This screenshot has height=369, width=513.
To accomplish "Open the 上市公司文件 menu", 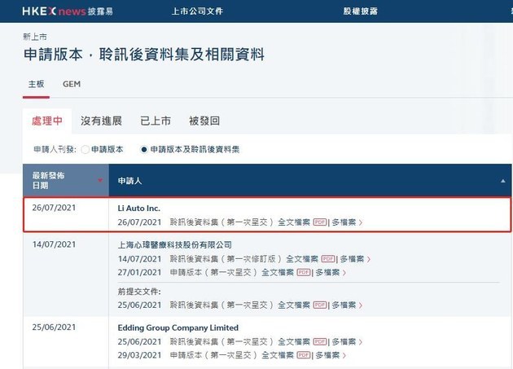I will (197, 11).
